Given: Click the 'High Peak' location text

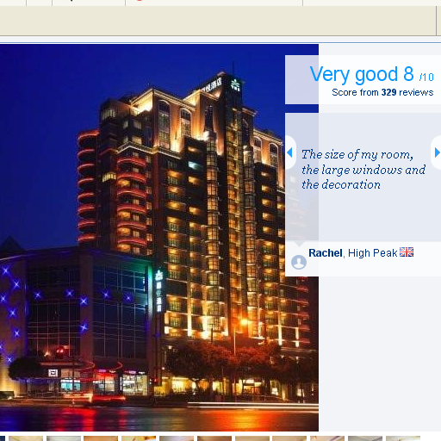Looking at the screenshot, I should coord(372,253).
